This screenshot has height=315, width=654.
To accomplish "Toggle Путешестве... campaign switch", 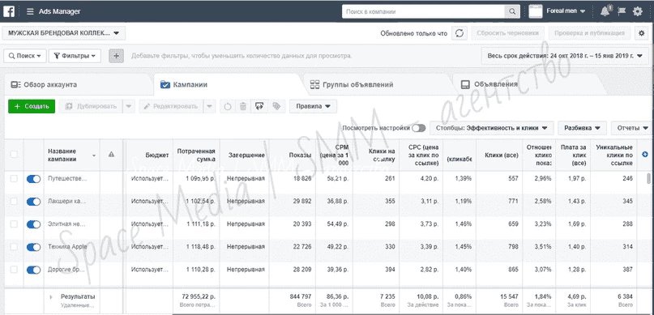I will click(33, 179).
